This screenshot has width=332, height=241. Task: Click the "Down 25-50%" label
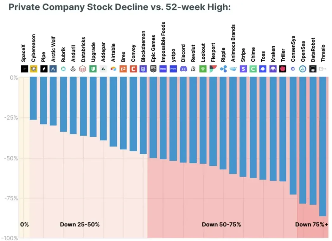pyautogui.click(x=80, y=225)
